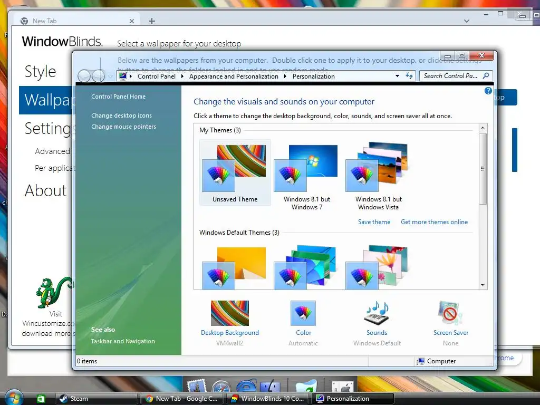
Task: Open the help question mark icon
Action: tap(488, 91)
